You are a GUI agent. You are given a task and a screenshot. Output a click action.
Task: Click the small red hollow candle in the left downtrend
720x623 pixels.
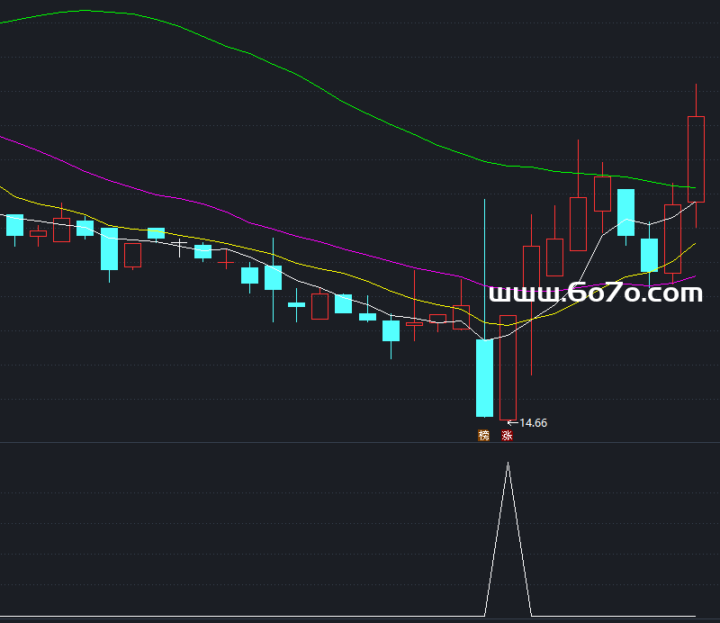point(132,255)
